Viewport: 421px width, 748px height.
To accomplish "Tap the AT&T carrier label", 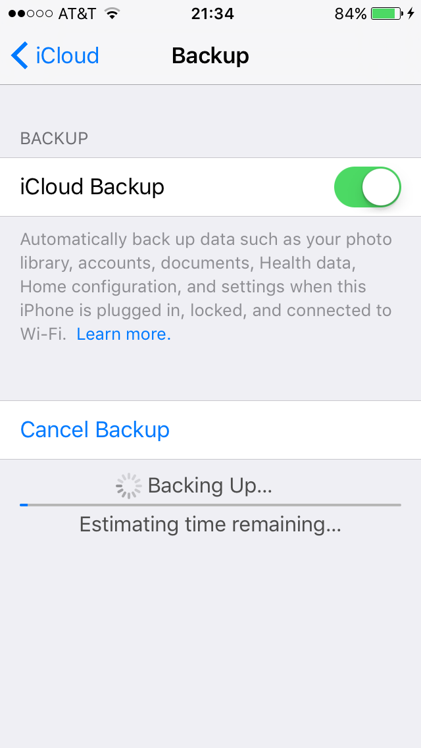I will tap(77, 14).
